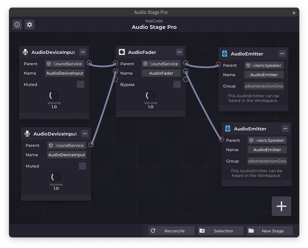Image resolution: width=308 pixels, height=248 pixels.
Task: Enable Bypass on the AudioFader node
Action: pos(177,84)
